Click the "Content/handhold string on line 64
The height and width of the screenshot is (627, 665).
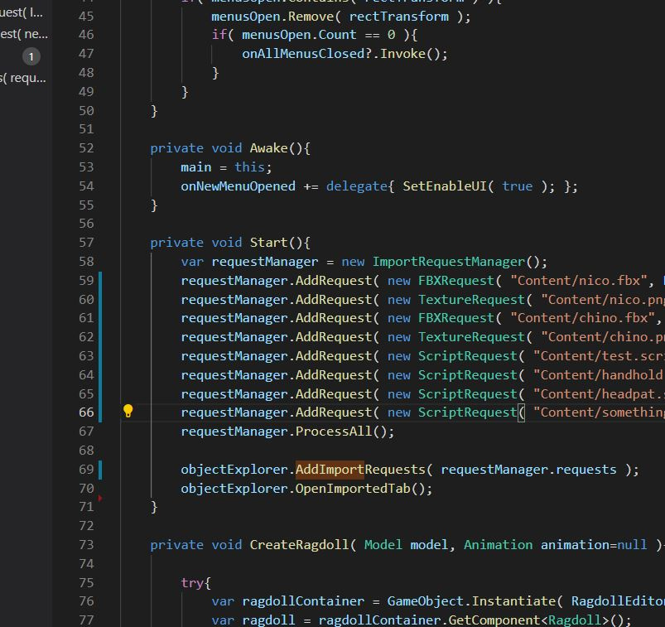pyautogui.click(x=599, y=375)
